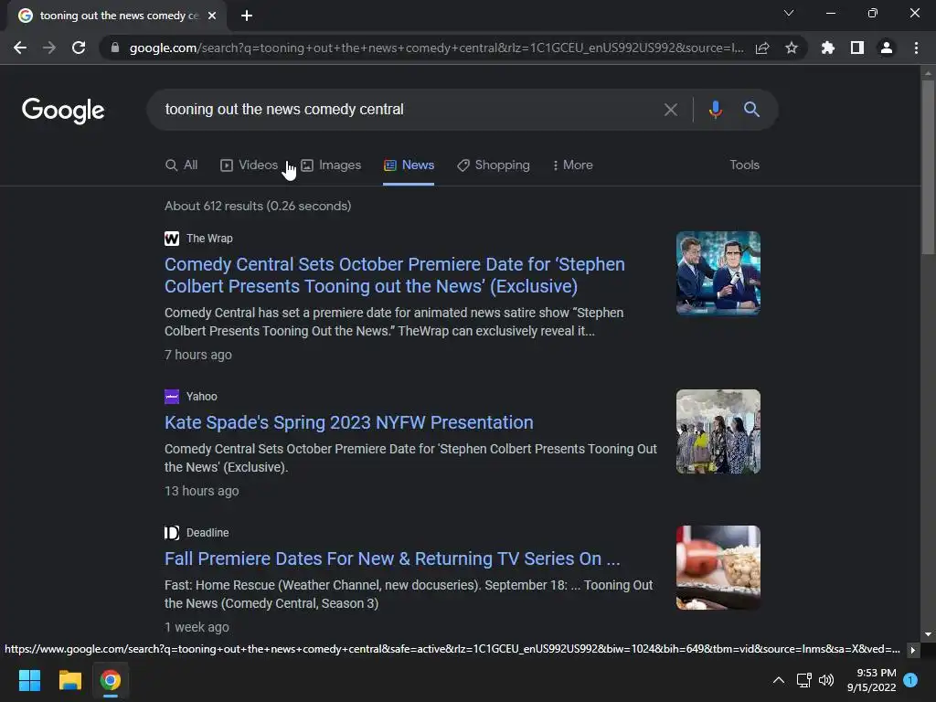Go to Google home via logo
This screenshot has width=936, height=702.
[63, 111]
